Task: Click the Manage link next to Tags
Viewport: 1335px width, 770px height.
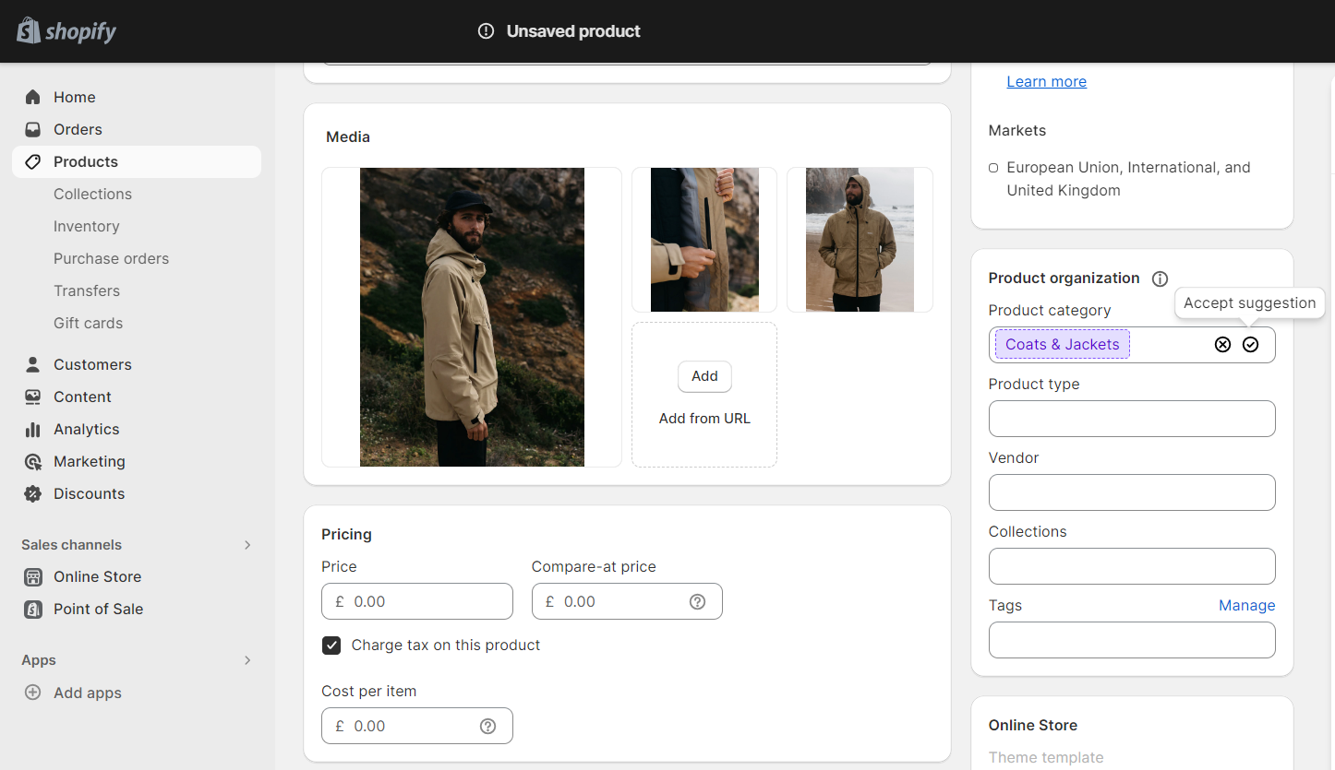Action: click(1246, 605)
